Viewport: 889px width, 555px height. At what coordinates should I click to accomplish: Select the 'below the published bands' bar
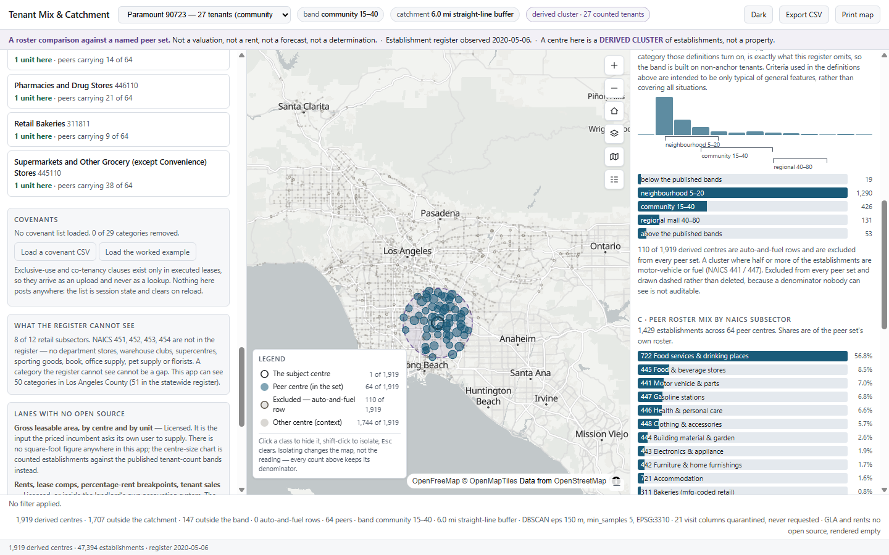tap(743, 179)
